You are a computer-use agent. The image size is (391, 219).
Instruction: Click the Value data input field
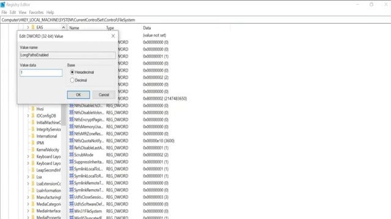41,73
